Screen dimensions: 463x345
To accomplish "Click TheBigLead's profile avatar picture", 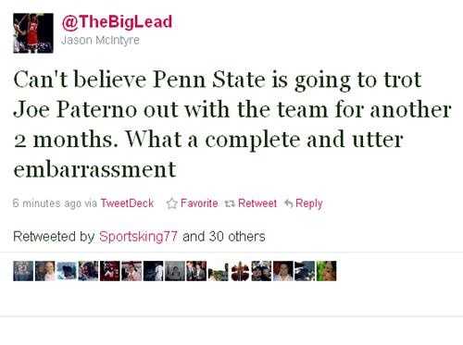I will click(x=33, y=33).
